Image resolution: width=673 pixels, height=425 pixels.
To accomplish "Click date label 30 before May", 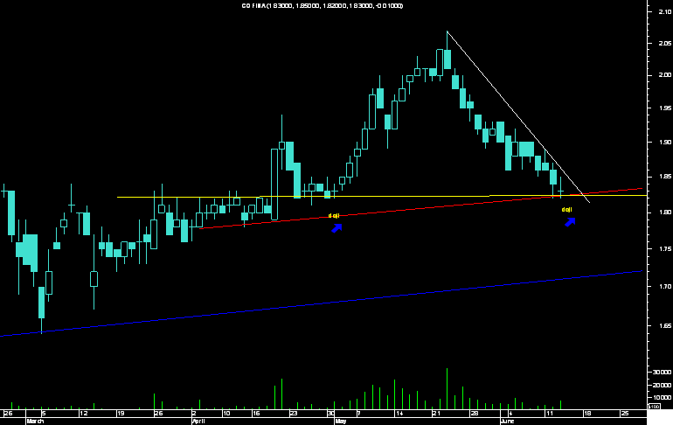I will click(331, 414).
